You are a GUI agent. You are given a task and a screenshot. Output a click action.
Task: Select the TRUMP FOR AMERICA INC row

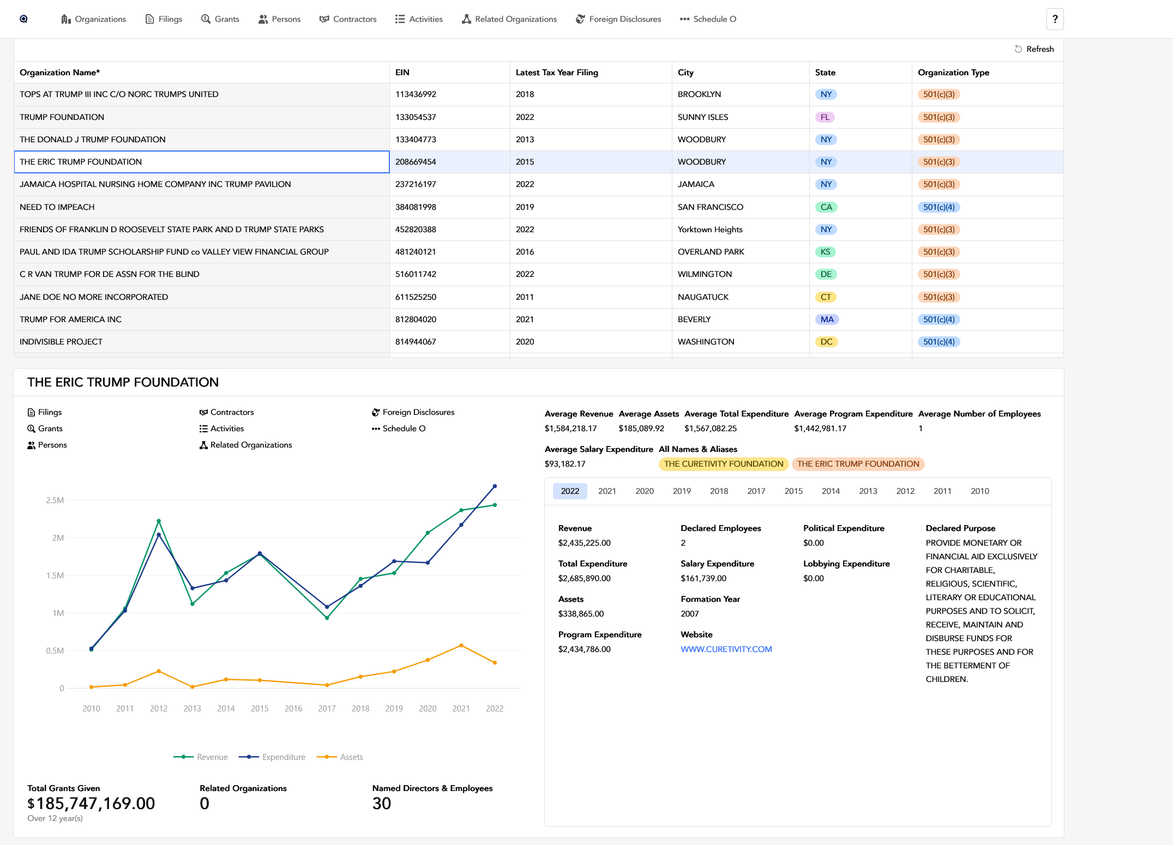71,319
